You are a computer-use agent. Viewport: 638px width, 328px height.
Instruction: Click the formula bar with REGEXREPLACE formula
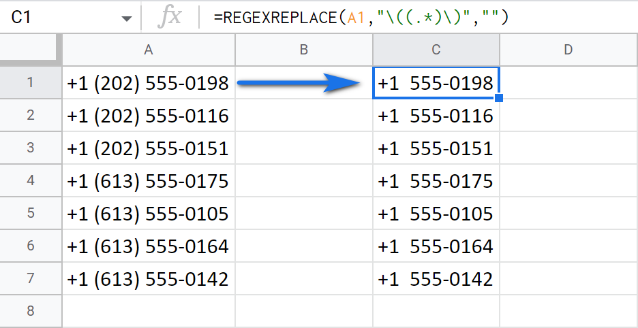tap(419, 18)
